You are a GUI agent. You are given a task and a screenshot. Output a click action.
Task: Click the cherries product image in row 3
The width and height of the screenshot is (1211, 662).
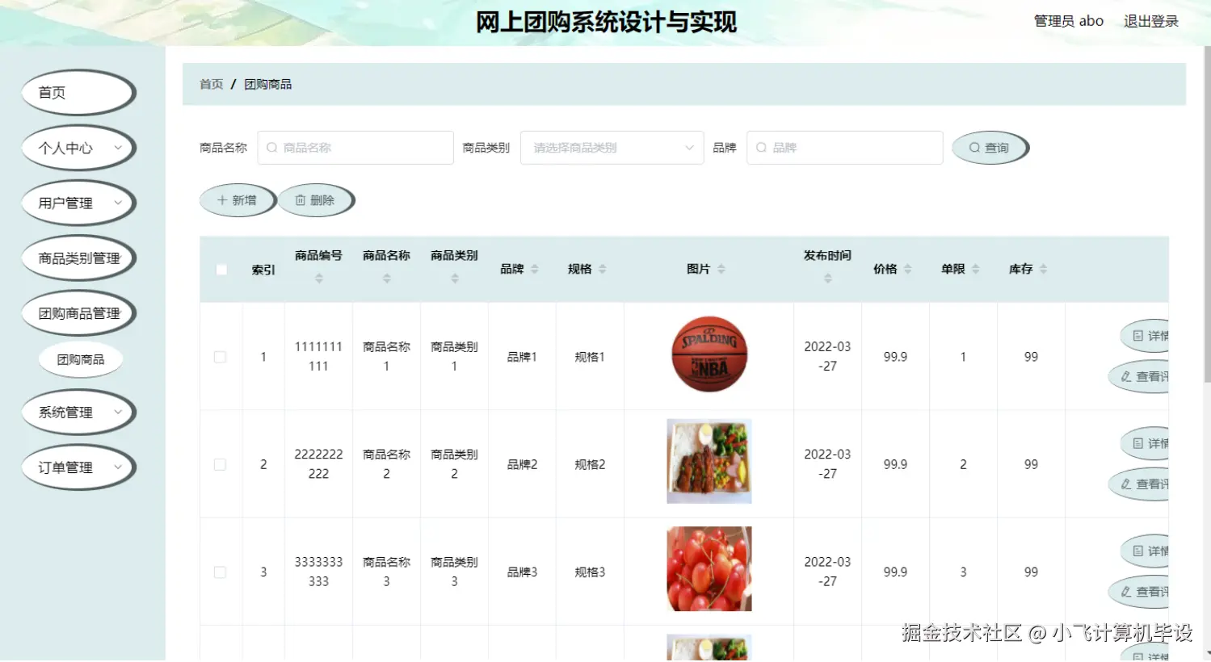[x=709, y=569]
